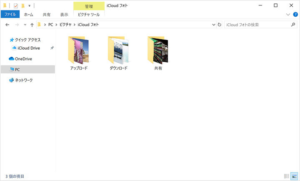Open Customize Quick Access Toolbar dropdown
300x181 pixels.
point(29,6)
